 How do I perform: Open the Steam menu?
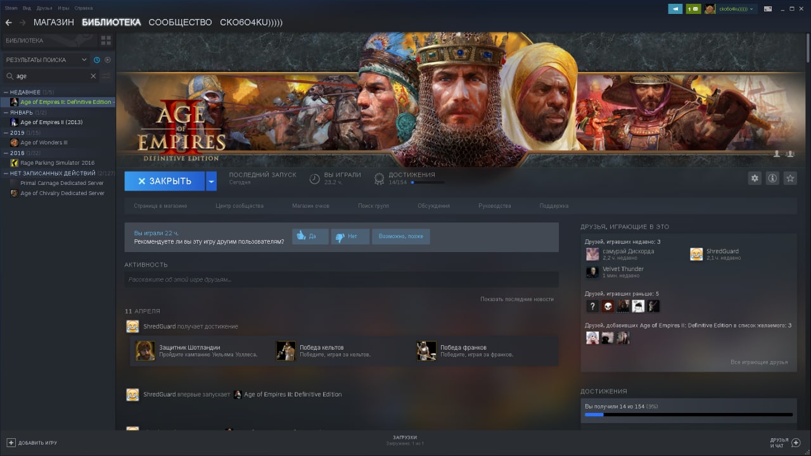click(11, 8)
